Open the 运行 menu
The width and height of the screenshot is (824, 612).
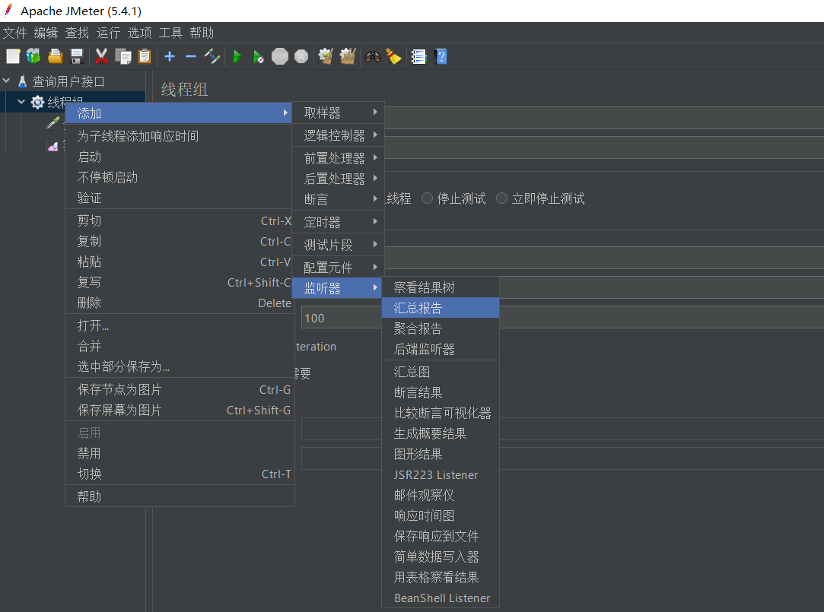[x=108, y=33]
